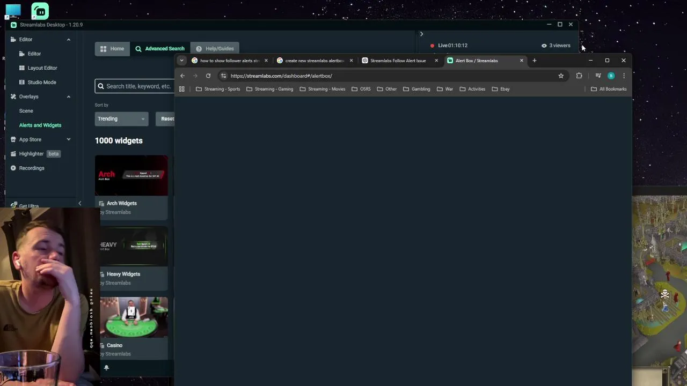Expand the Streamlabs side panel arrow
Viewport: 687px width, 386px height.
click(x=421, y=34)
